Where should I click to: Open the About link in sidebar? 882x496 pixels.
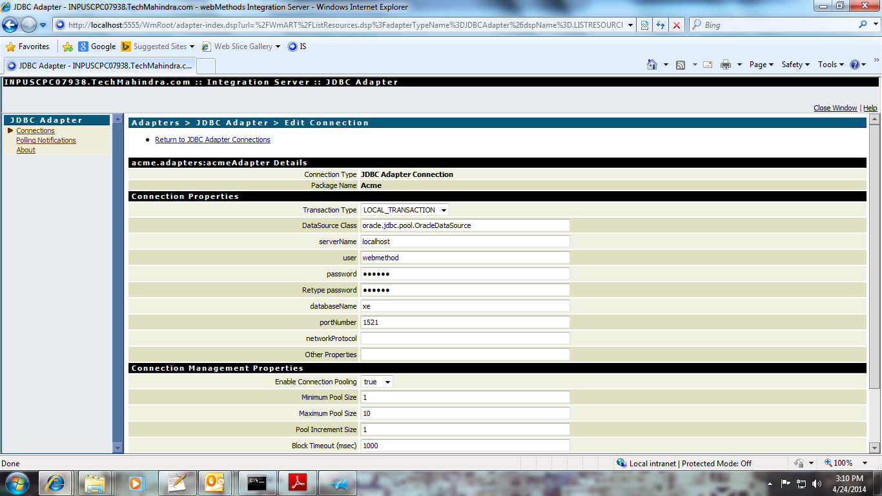[x=26, y=150]
